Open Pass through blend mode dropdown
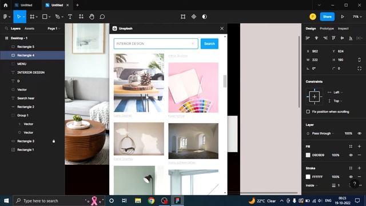 click(x=323, y=133)
